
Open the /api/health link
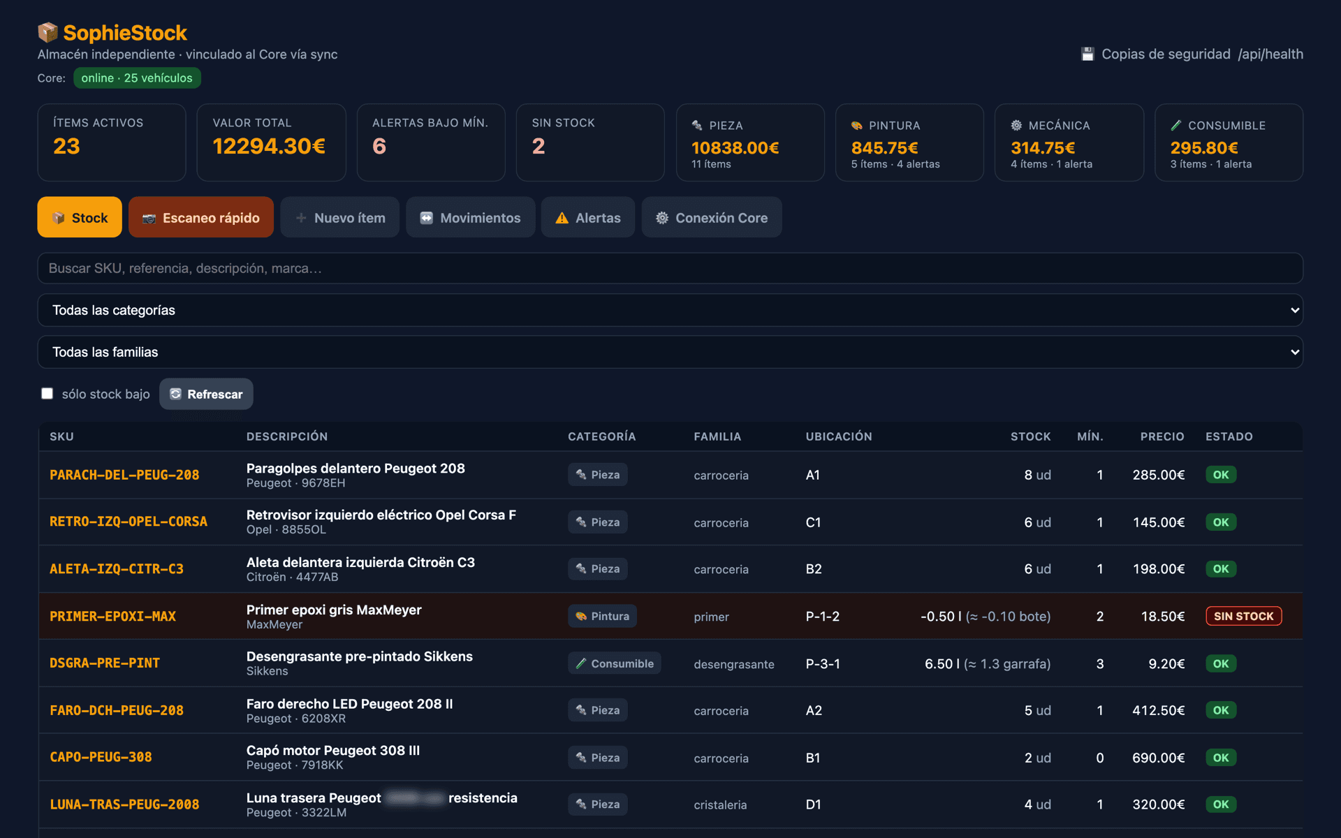point(1270,54)
